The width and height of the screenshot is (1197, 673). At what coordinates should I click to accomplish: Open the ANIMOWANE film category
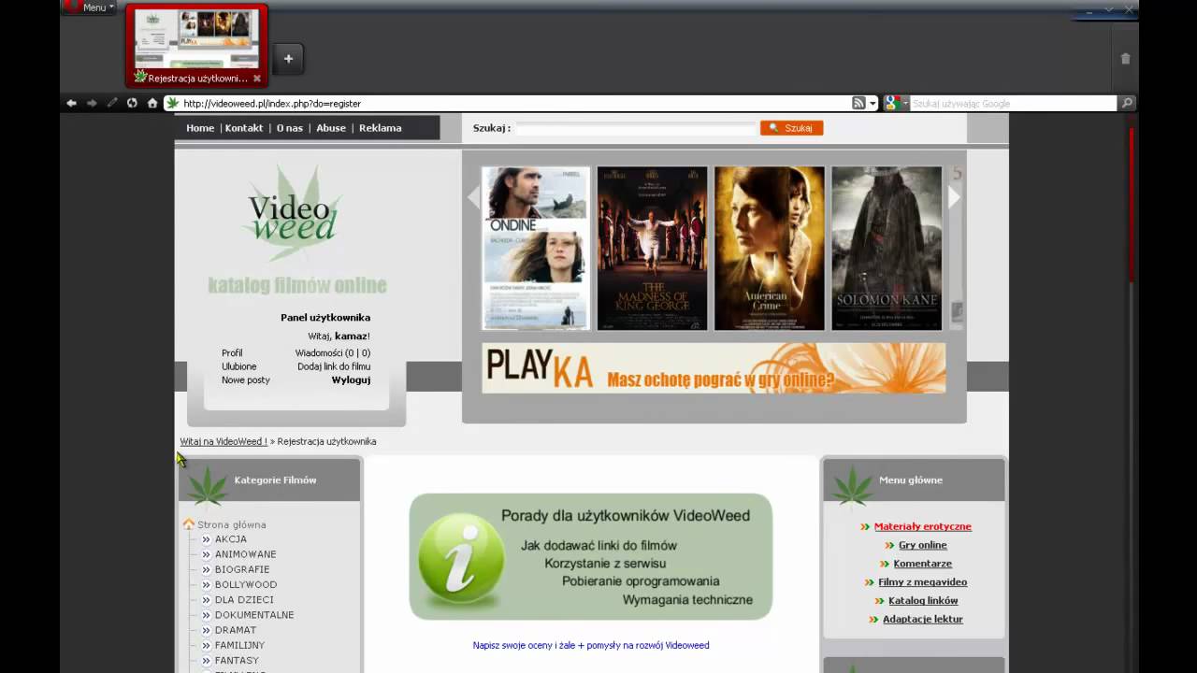tap(246, 554)
